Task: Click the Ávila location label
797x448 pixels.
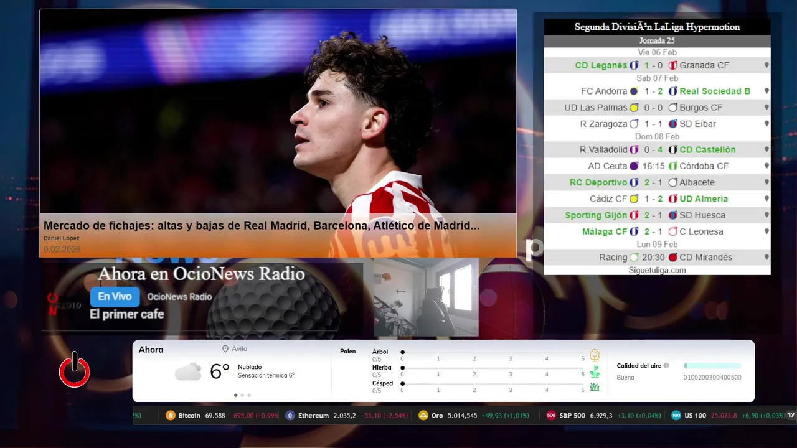Action: pos(240,349)
